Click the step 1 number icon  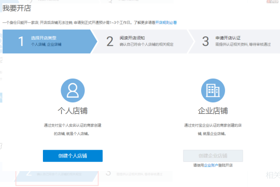tap(21, 41)
